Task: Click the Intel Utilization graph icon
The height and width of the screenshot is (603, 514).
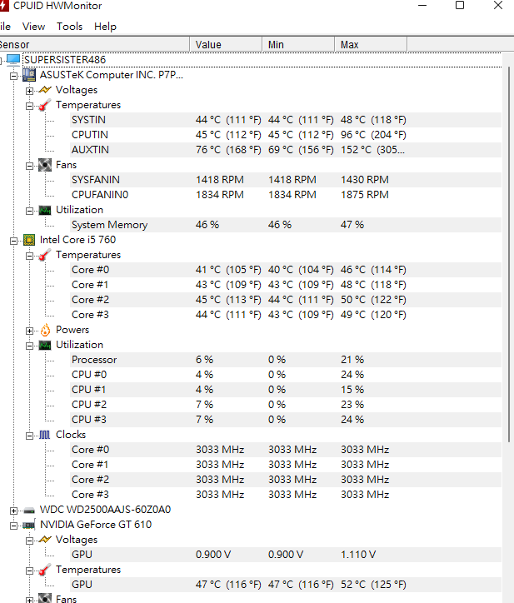Action: coord(45,345)
